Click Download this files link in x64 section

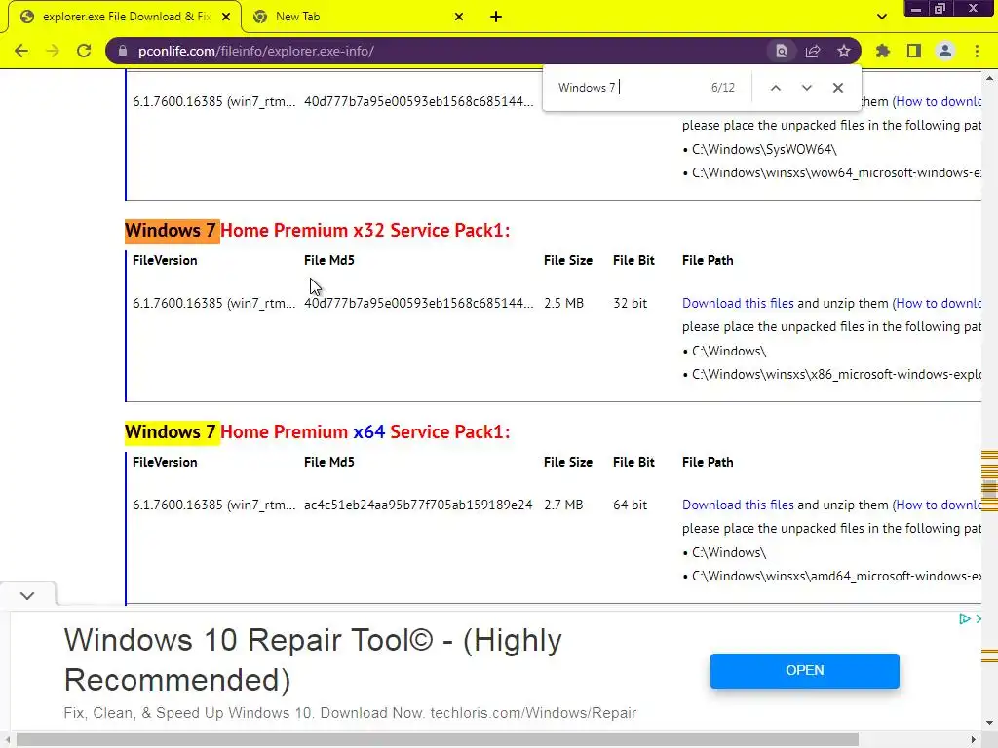pos(738,505)
